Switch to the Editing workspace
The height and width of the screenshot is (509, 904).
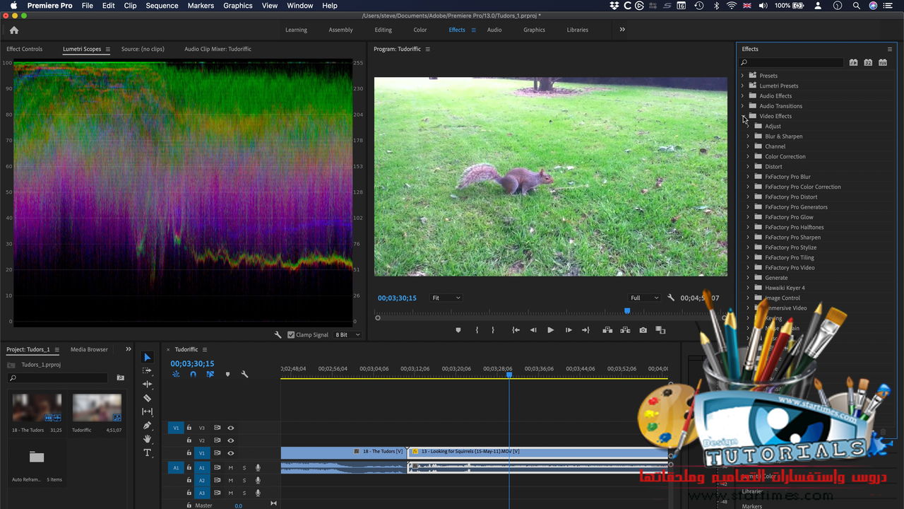383,30
